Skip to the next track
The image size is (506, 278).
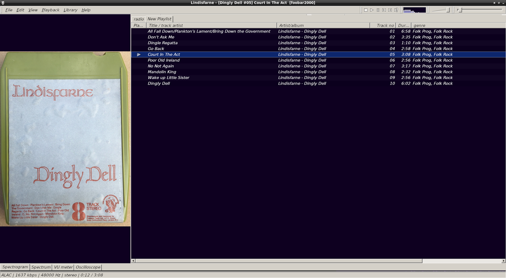390,10
